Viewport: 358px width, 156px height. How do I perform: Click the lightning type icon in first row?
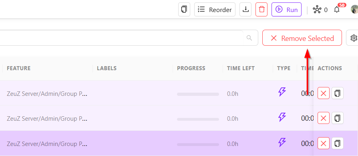click(282, 92)
